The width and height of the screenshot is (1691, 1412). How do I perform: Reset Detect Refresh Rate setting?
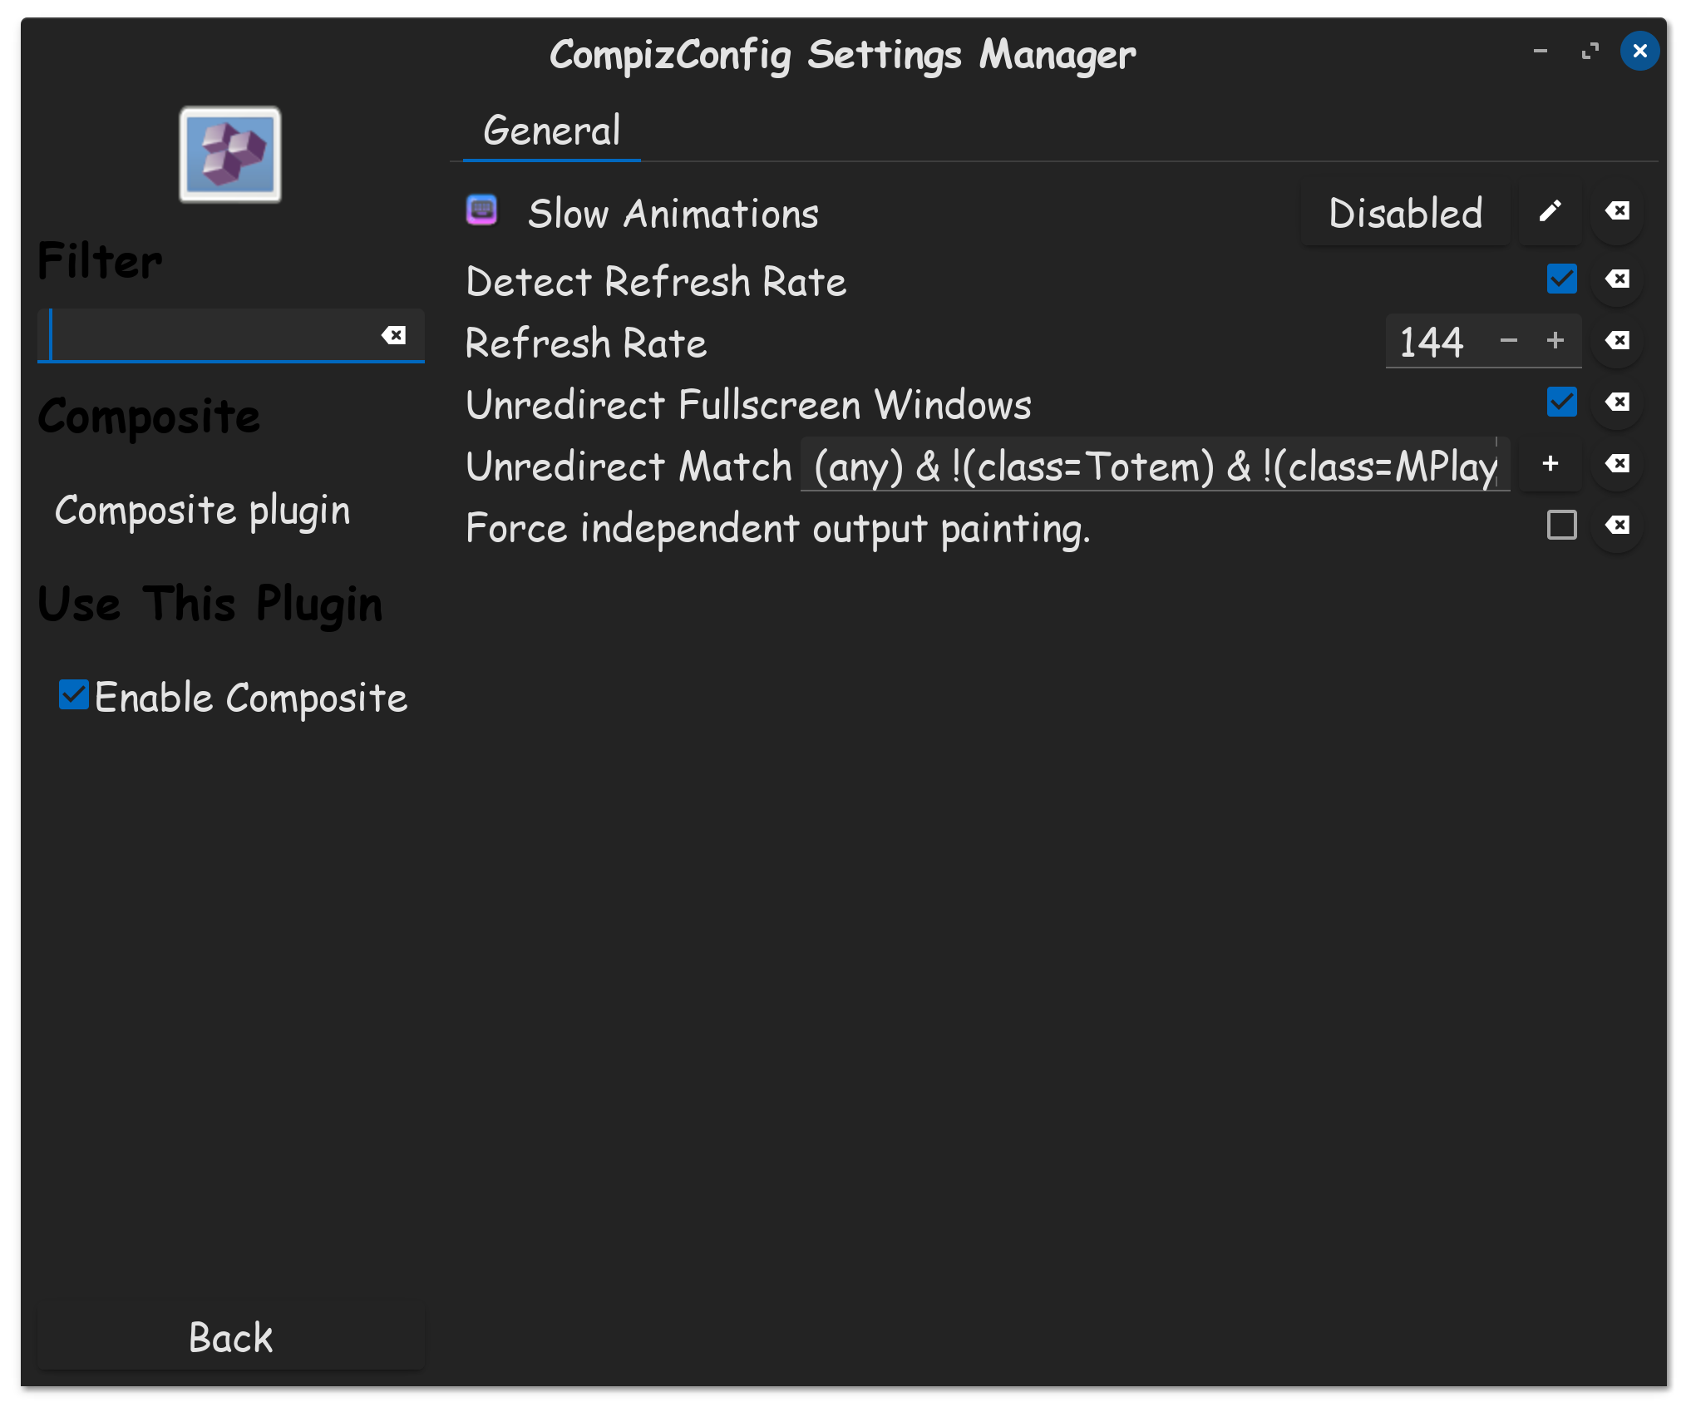point(1617,279)
